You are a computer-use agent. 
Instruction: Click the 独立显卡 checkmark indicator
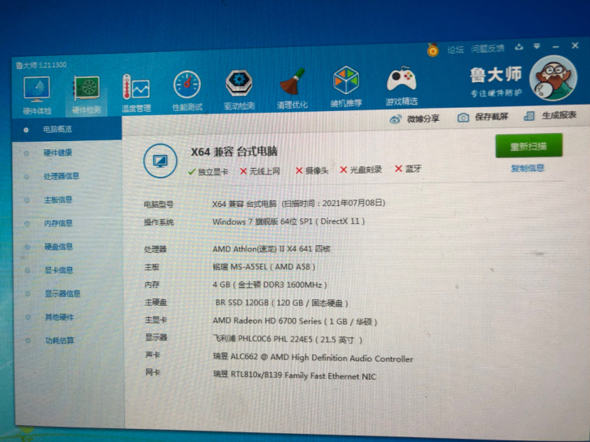point(208,172)
